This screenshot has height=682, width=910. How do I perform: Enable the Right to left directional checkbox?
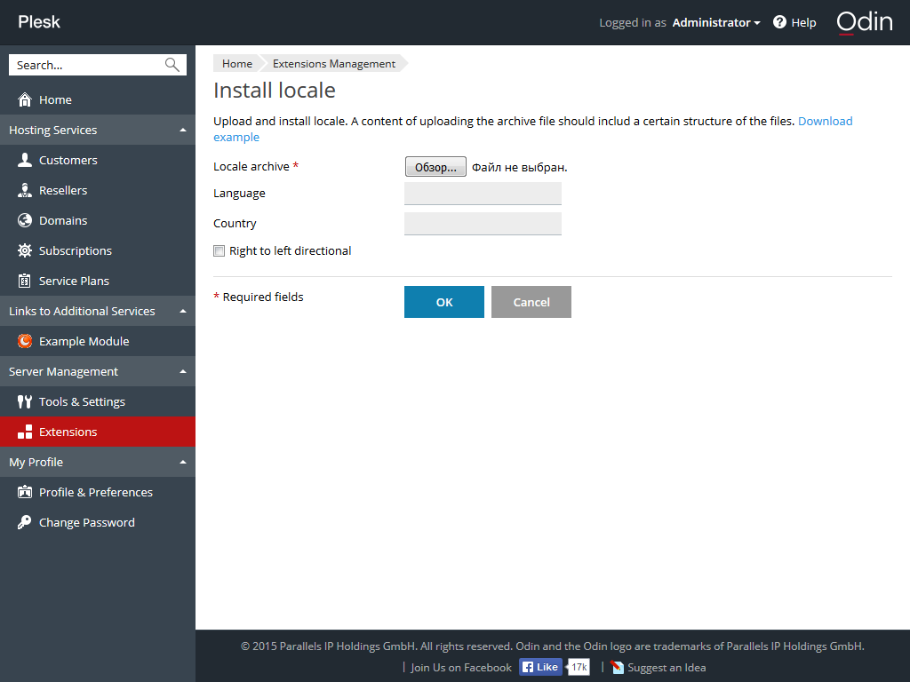tap(220, 251)
